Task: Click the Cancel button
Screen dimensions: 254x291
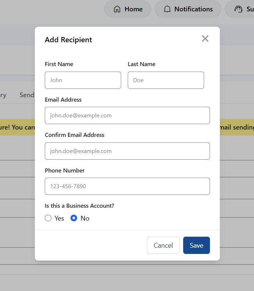Action: (x=163, y=245)
